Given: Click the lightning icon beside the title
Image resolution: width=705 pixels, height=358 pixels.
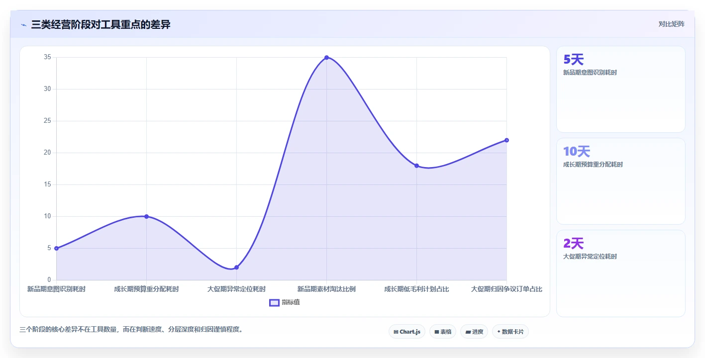Looking at the screenshot, I should (x=23, y=24).
